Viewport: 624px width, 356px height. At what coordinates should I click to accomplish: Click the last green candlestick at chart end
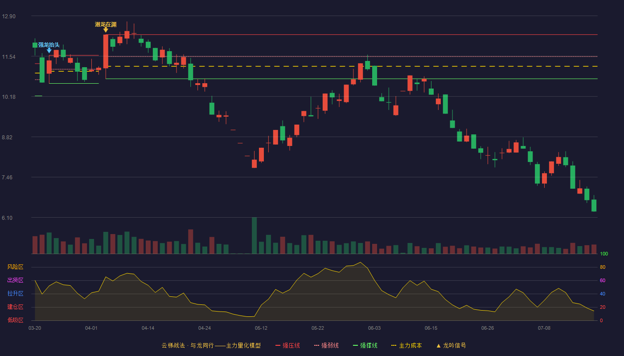[594, 205]
